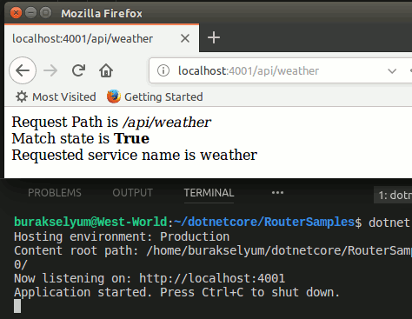
Task: Minimize the Mozilla Firefox window
Action: (30, 13)
